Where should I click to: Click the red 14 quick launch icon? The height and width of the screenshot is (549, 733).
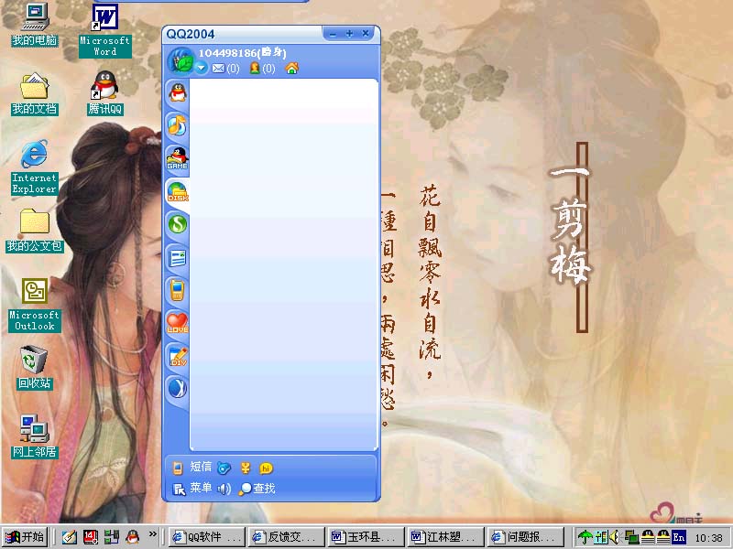pos(91,537)
